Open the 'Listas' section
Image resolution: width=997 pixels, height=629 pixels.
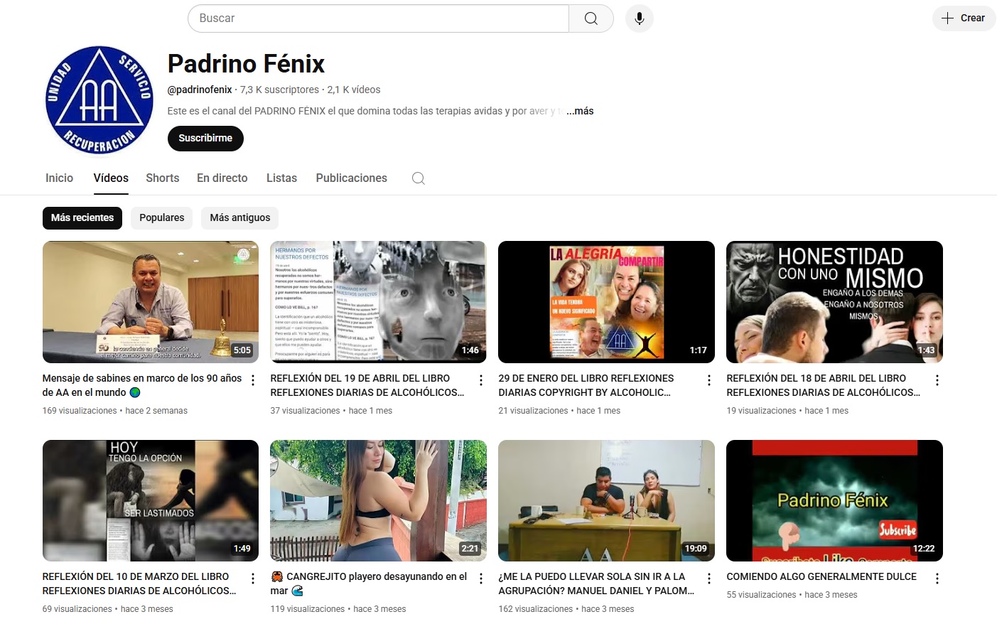pos(281,178)
